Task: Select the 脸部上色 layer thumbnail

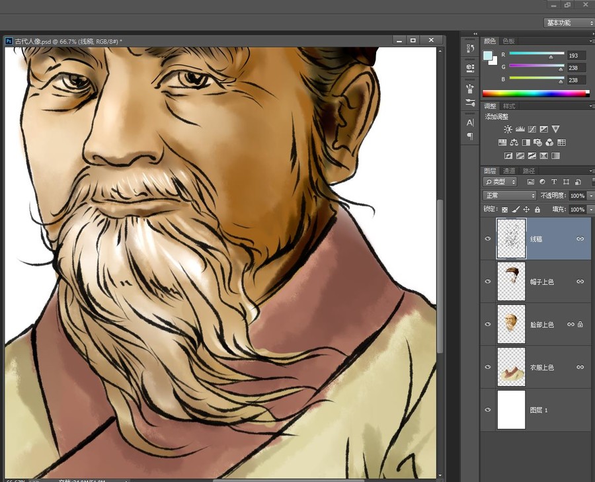Action: click(511, 324)
